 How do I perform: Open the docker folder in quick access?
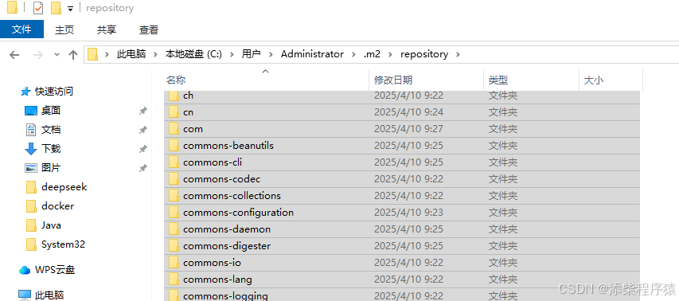(x=57, y=205)
